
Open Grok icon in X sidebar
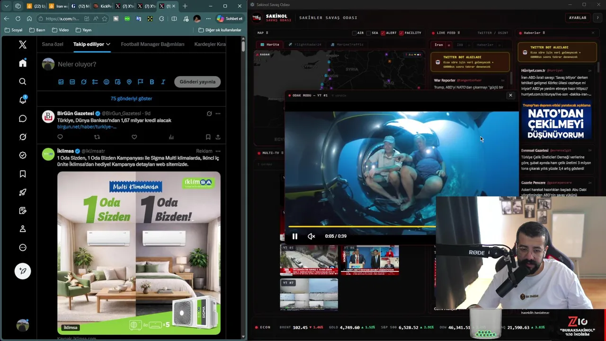pos(23,137)
